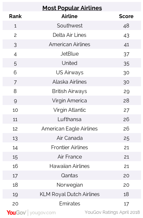Viewport: 143px width, 218px height.
Task: Click YouGov Ratings April 2018 caption
Action: (x=112, y=213)
